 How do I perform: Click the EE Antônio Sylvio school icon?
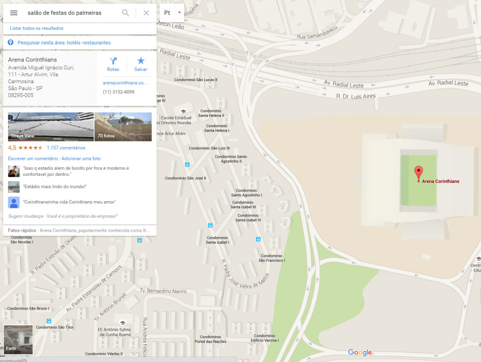point(123,323)
